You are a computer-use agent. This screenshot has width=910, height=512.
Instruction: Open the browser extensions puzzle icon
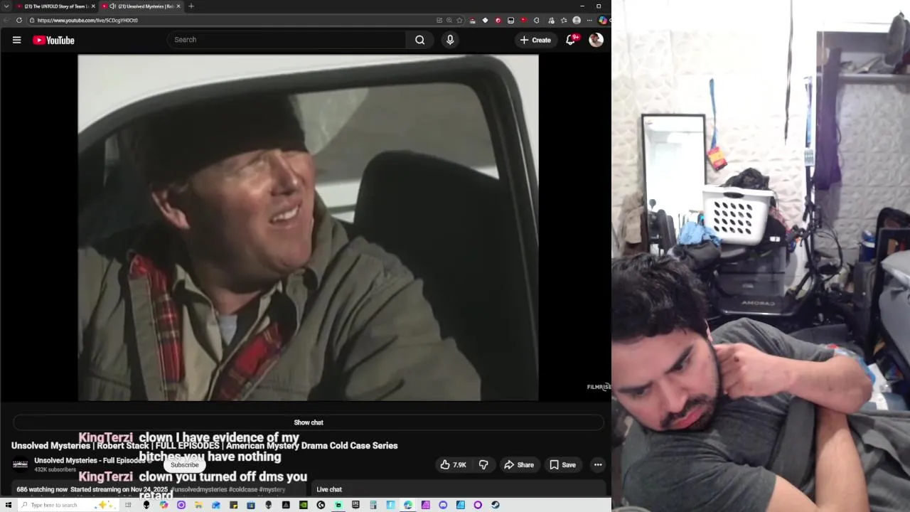click(x=537, y=20)
